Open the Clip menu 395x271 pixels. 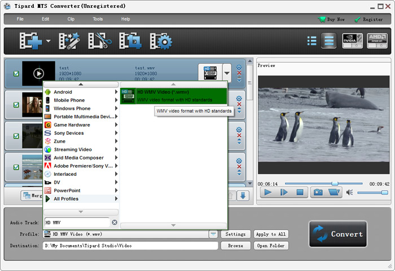tap(71, 19)
